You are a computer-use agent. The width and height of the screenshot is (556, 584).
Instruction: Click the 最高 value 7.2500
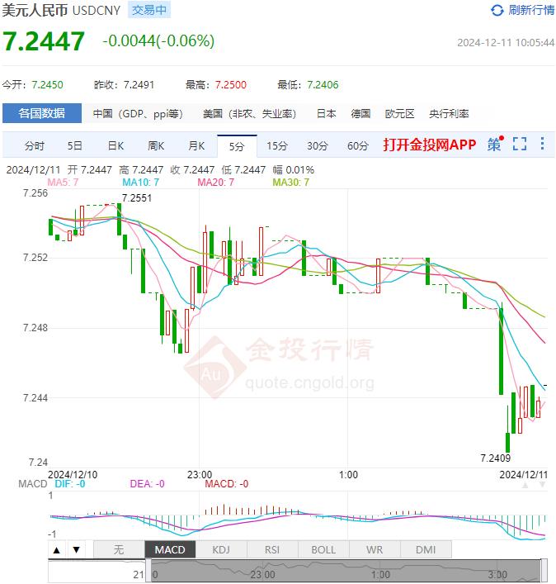[231, 85]
